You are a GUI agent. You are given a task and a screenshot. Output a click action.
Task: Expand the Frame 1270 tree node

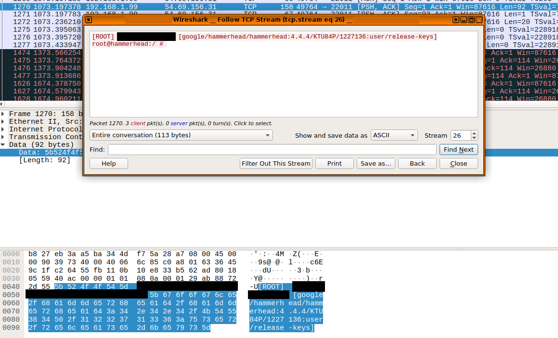(x=3, y=114)
